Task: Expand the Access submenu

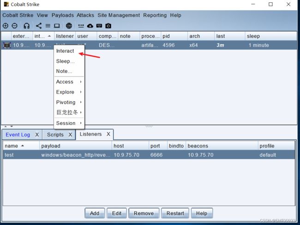Action: (69, 82)
